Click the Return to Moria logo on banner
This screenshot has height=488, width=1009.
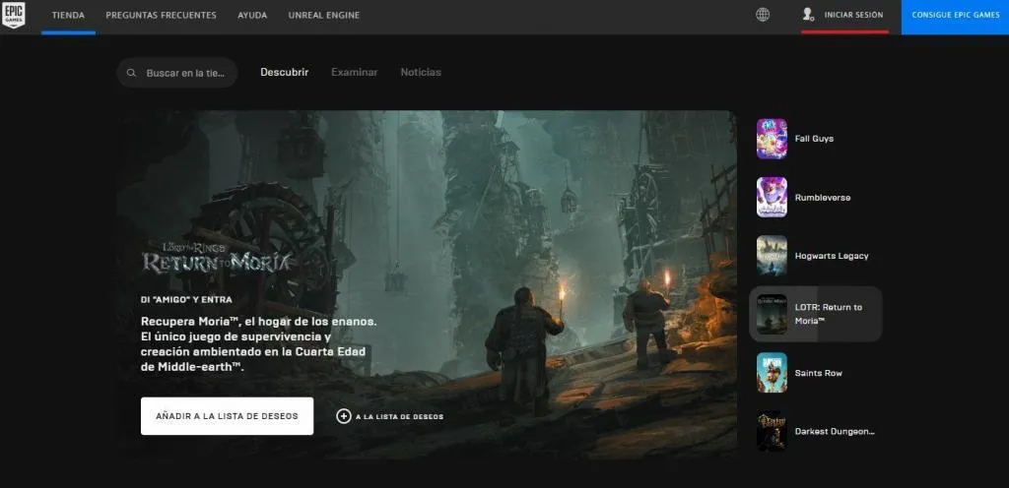pyautogui.click(x=217, y=257)
